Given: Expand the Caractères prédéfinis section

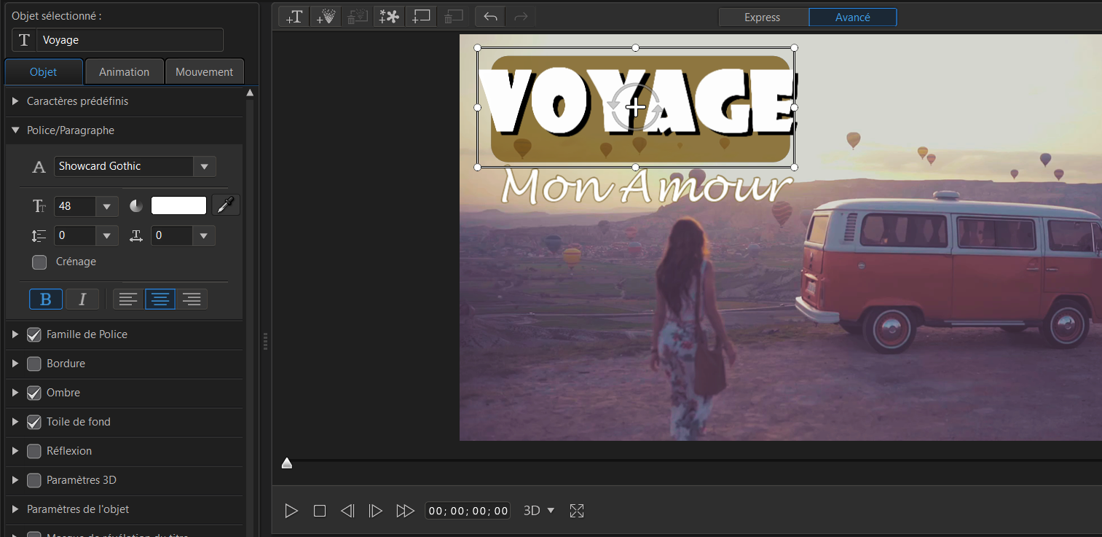Looking at the screenshot, I should [16, 101].
